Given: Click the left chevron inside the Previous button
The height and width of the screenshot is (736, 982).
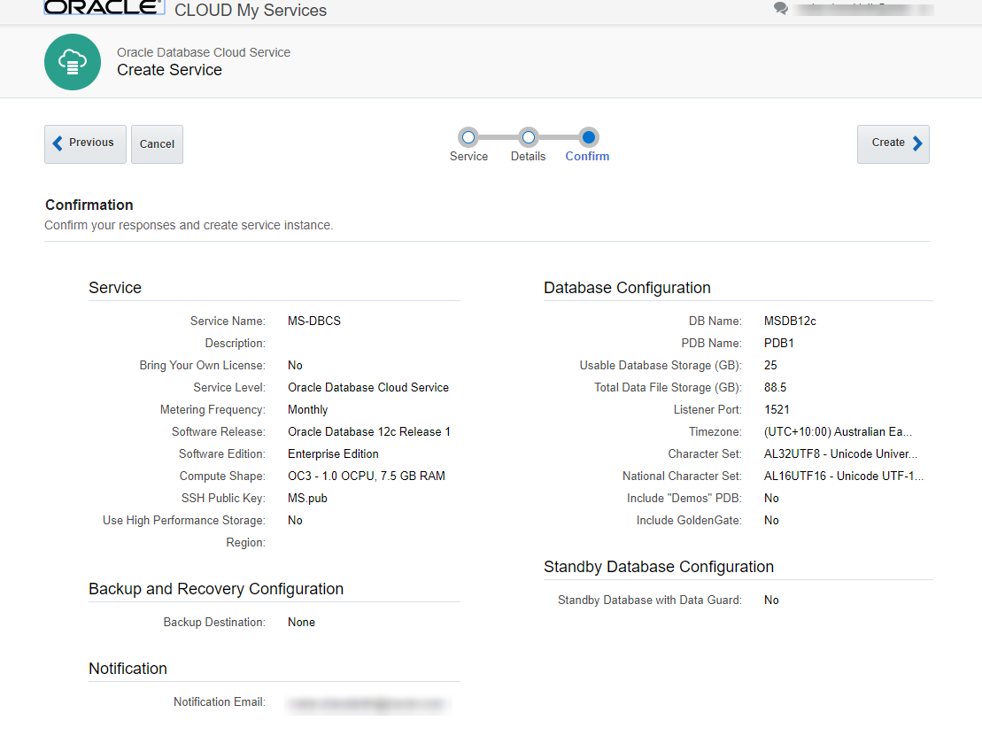Looking at the screenshot, I should pos(58,142).
